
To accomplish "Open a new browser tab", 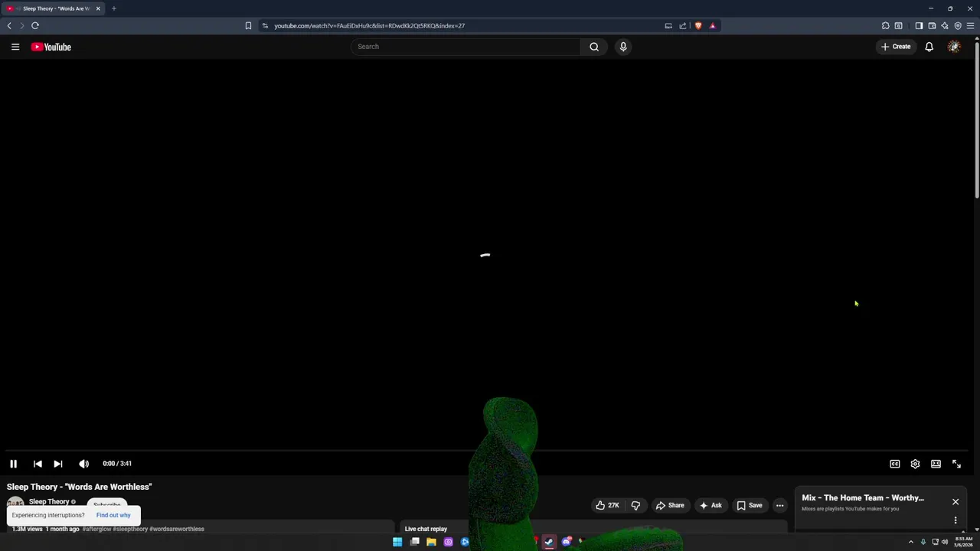I will [113, 8].
